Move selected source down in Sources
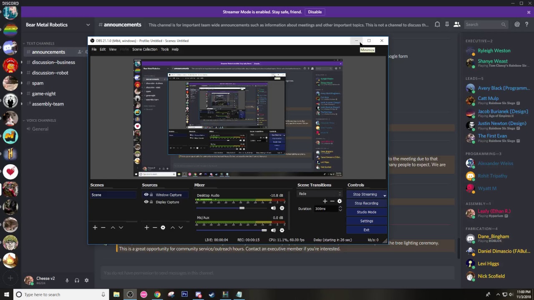534x300 pixels. coord(181,227)
